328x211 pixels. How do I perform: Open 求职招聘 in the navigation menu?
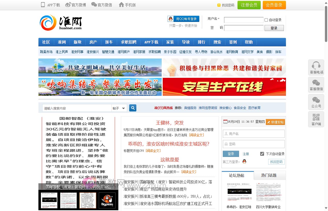(128, 42)
